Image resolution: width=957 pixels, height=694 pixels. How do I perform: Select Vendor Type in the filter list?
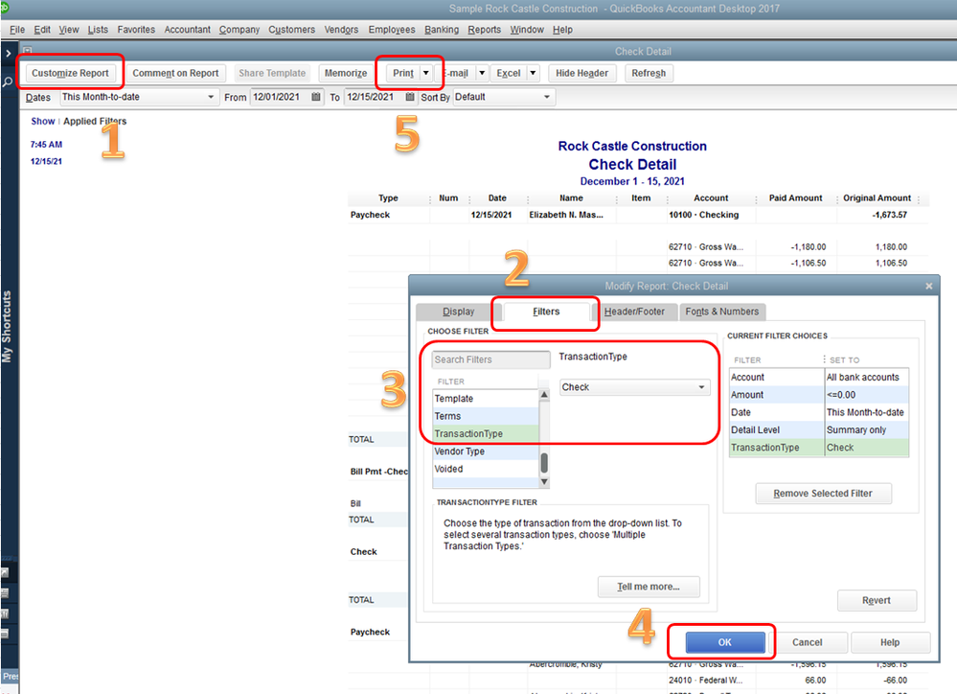click(x=486, y=451)
